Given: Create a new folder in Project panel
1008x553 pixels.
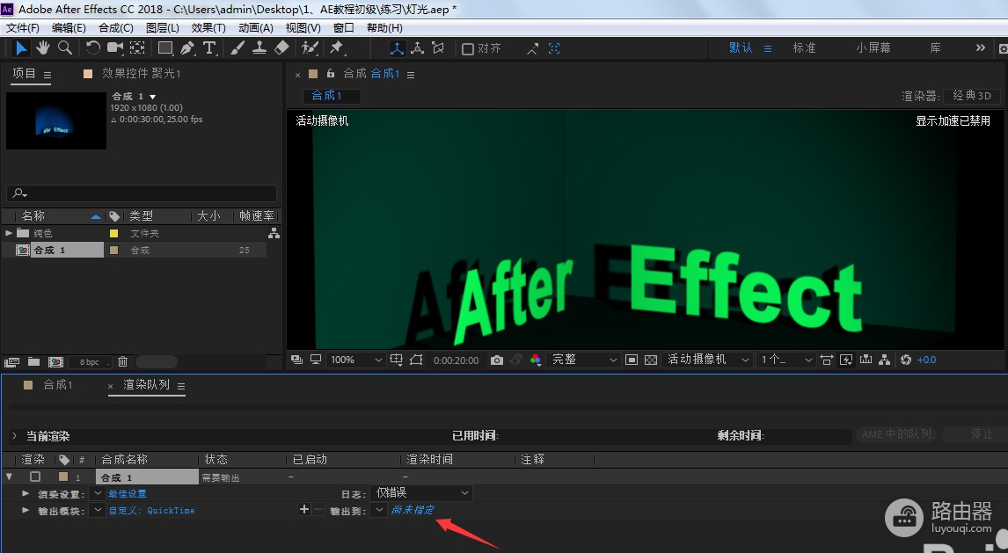Looking at the screenshot, I should pos(34,361).
